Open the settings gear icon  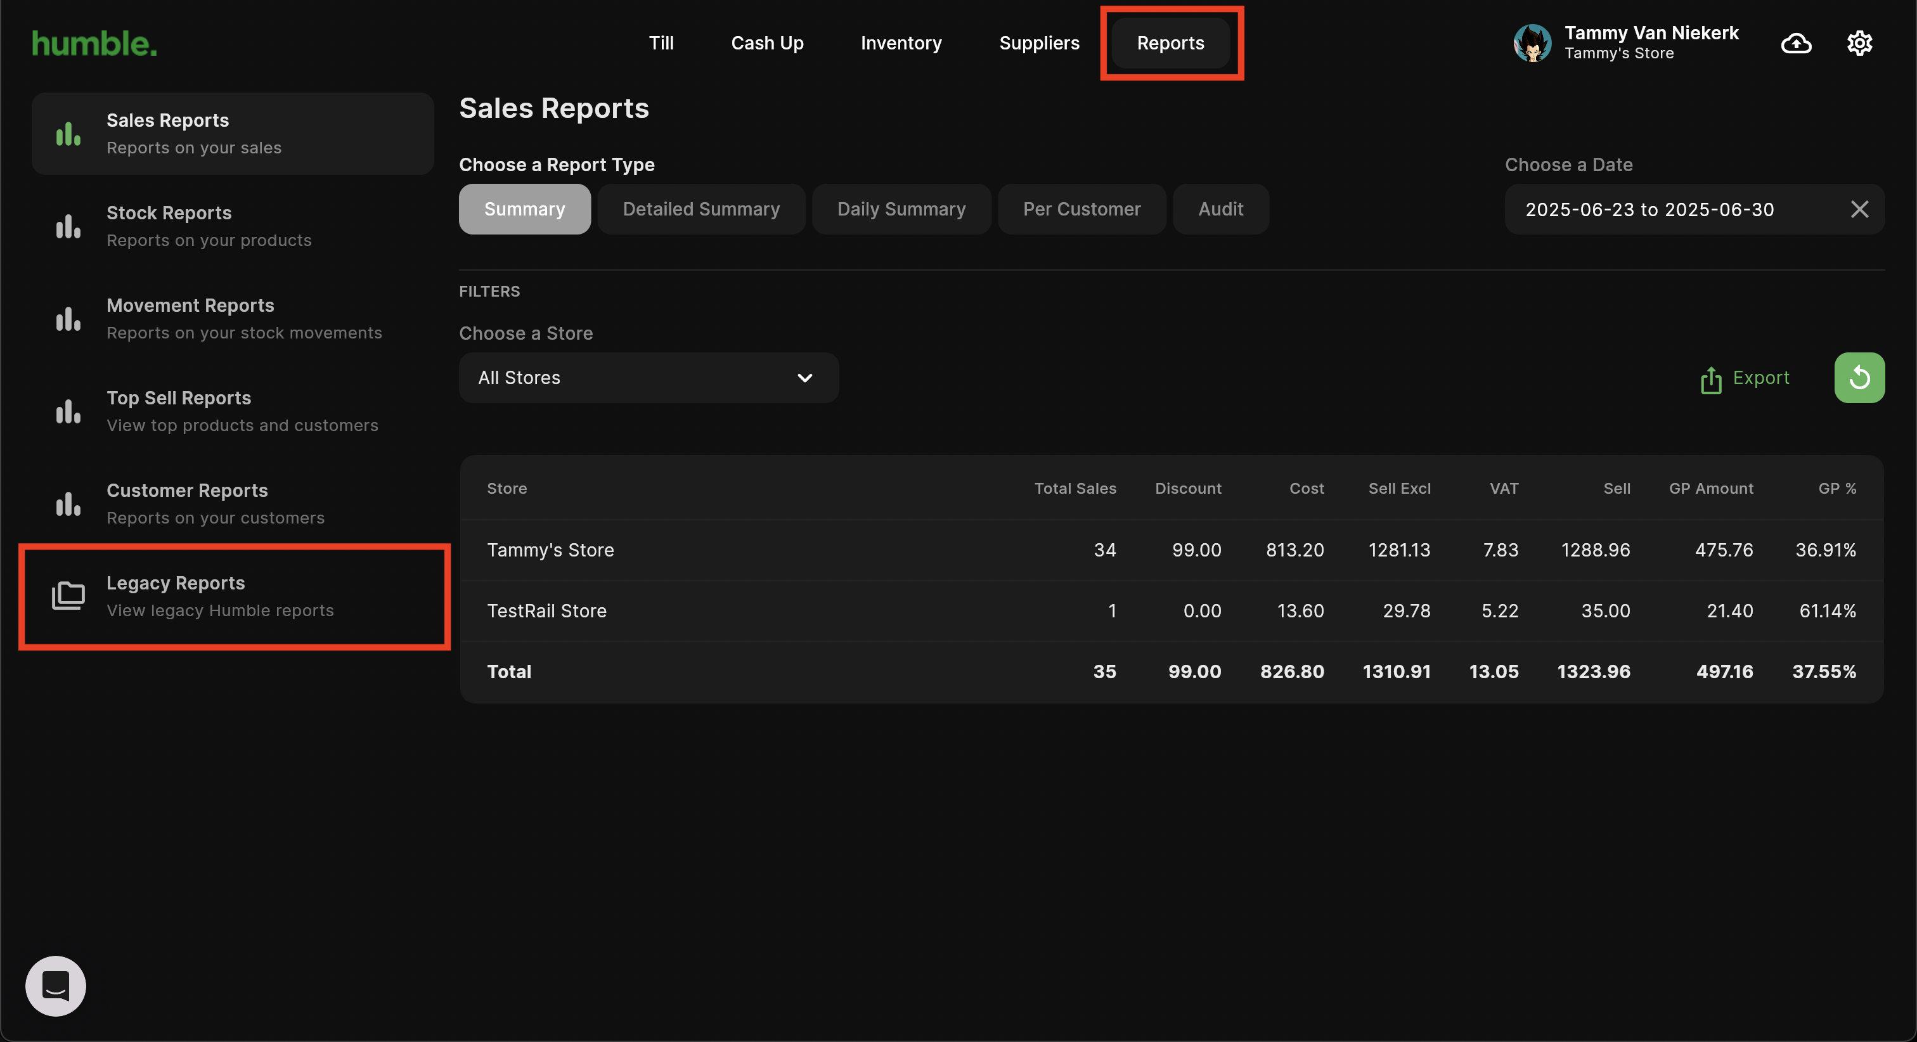point(1859,43)
